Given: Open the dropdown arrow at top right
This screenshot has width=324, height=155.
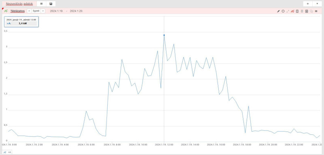Looking at the screenshot, I should coord(317,4).
